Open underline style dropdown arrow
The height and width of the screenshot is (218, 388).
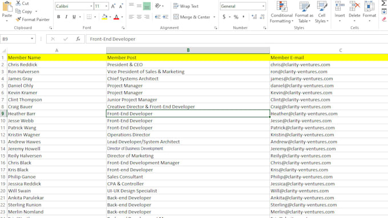click(80, 17)
